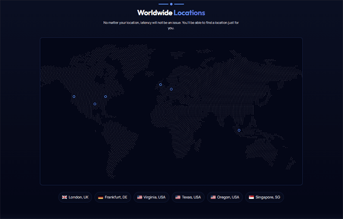Click the Worldwide Locations heading
This screenshot has width=343, height=219.
point(171,13)
